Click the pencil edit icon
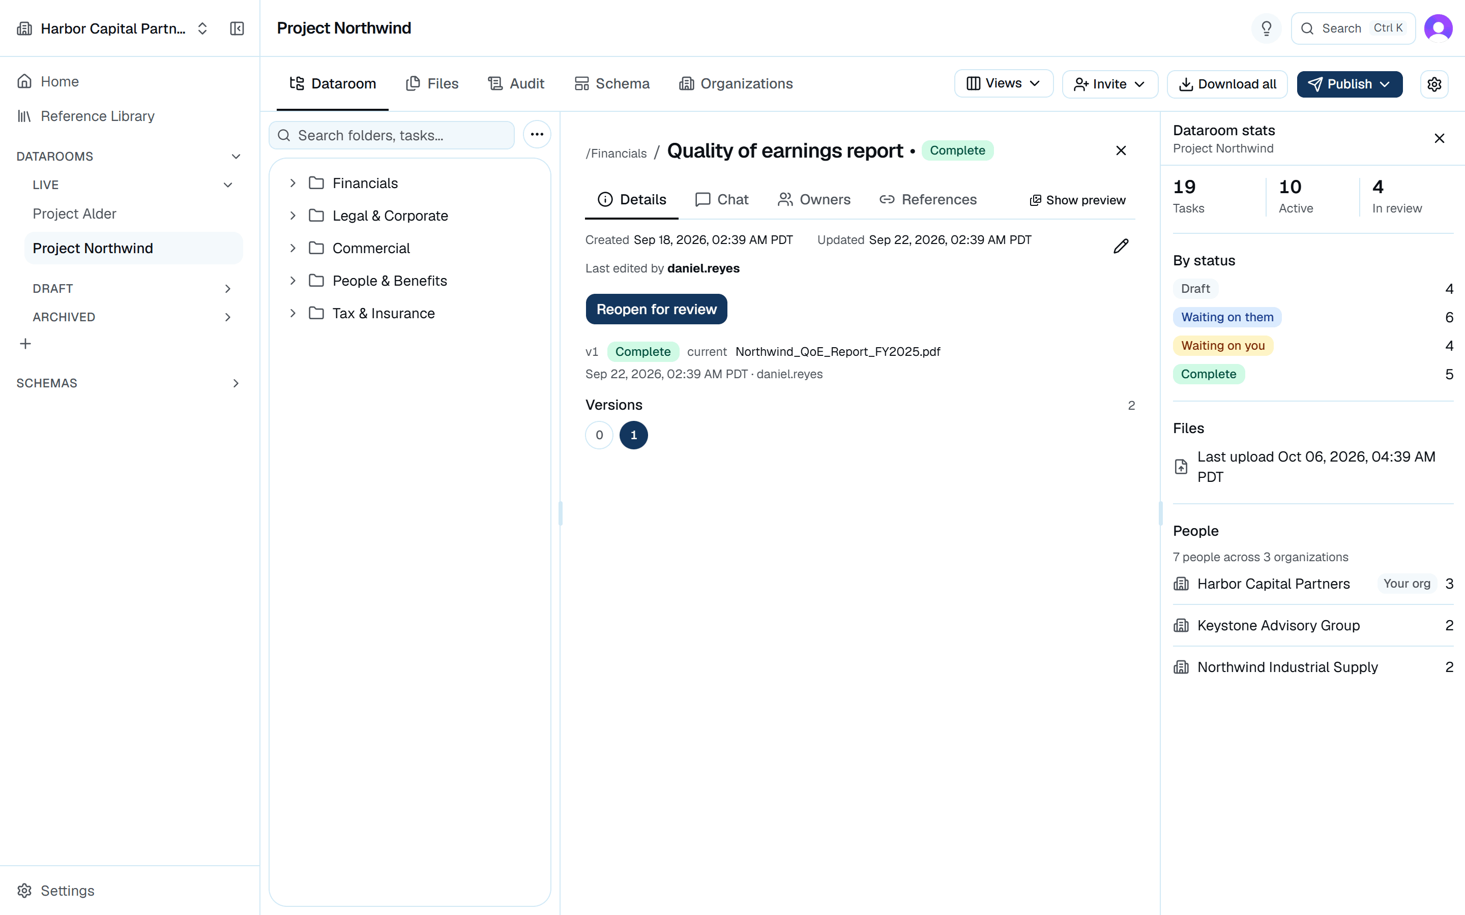 [x=1121, y=246]
